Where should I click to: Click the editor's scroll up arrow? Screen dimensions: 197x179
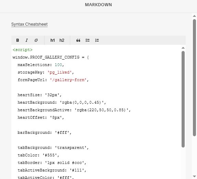[x=183, y=48]
